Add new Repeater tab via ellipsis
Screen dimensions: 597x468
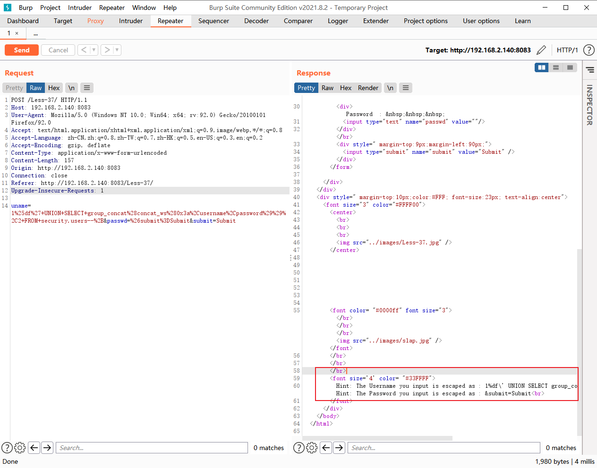(x=35, y=33)
